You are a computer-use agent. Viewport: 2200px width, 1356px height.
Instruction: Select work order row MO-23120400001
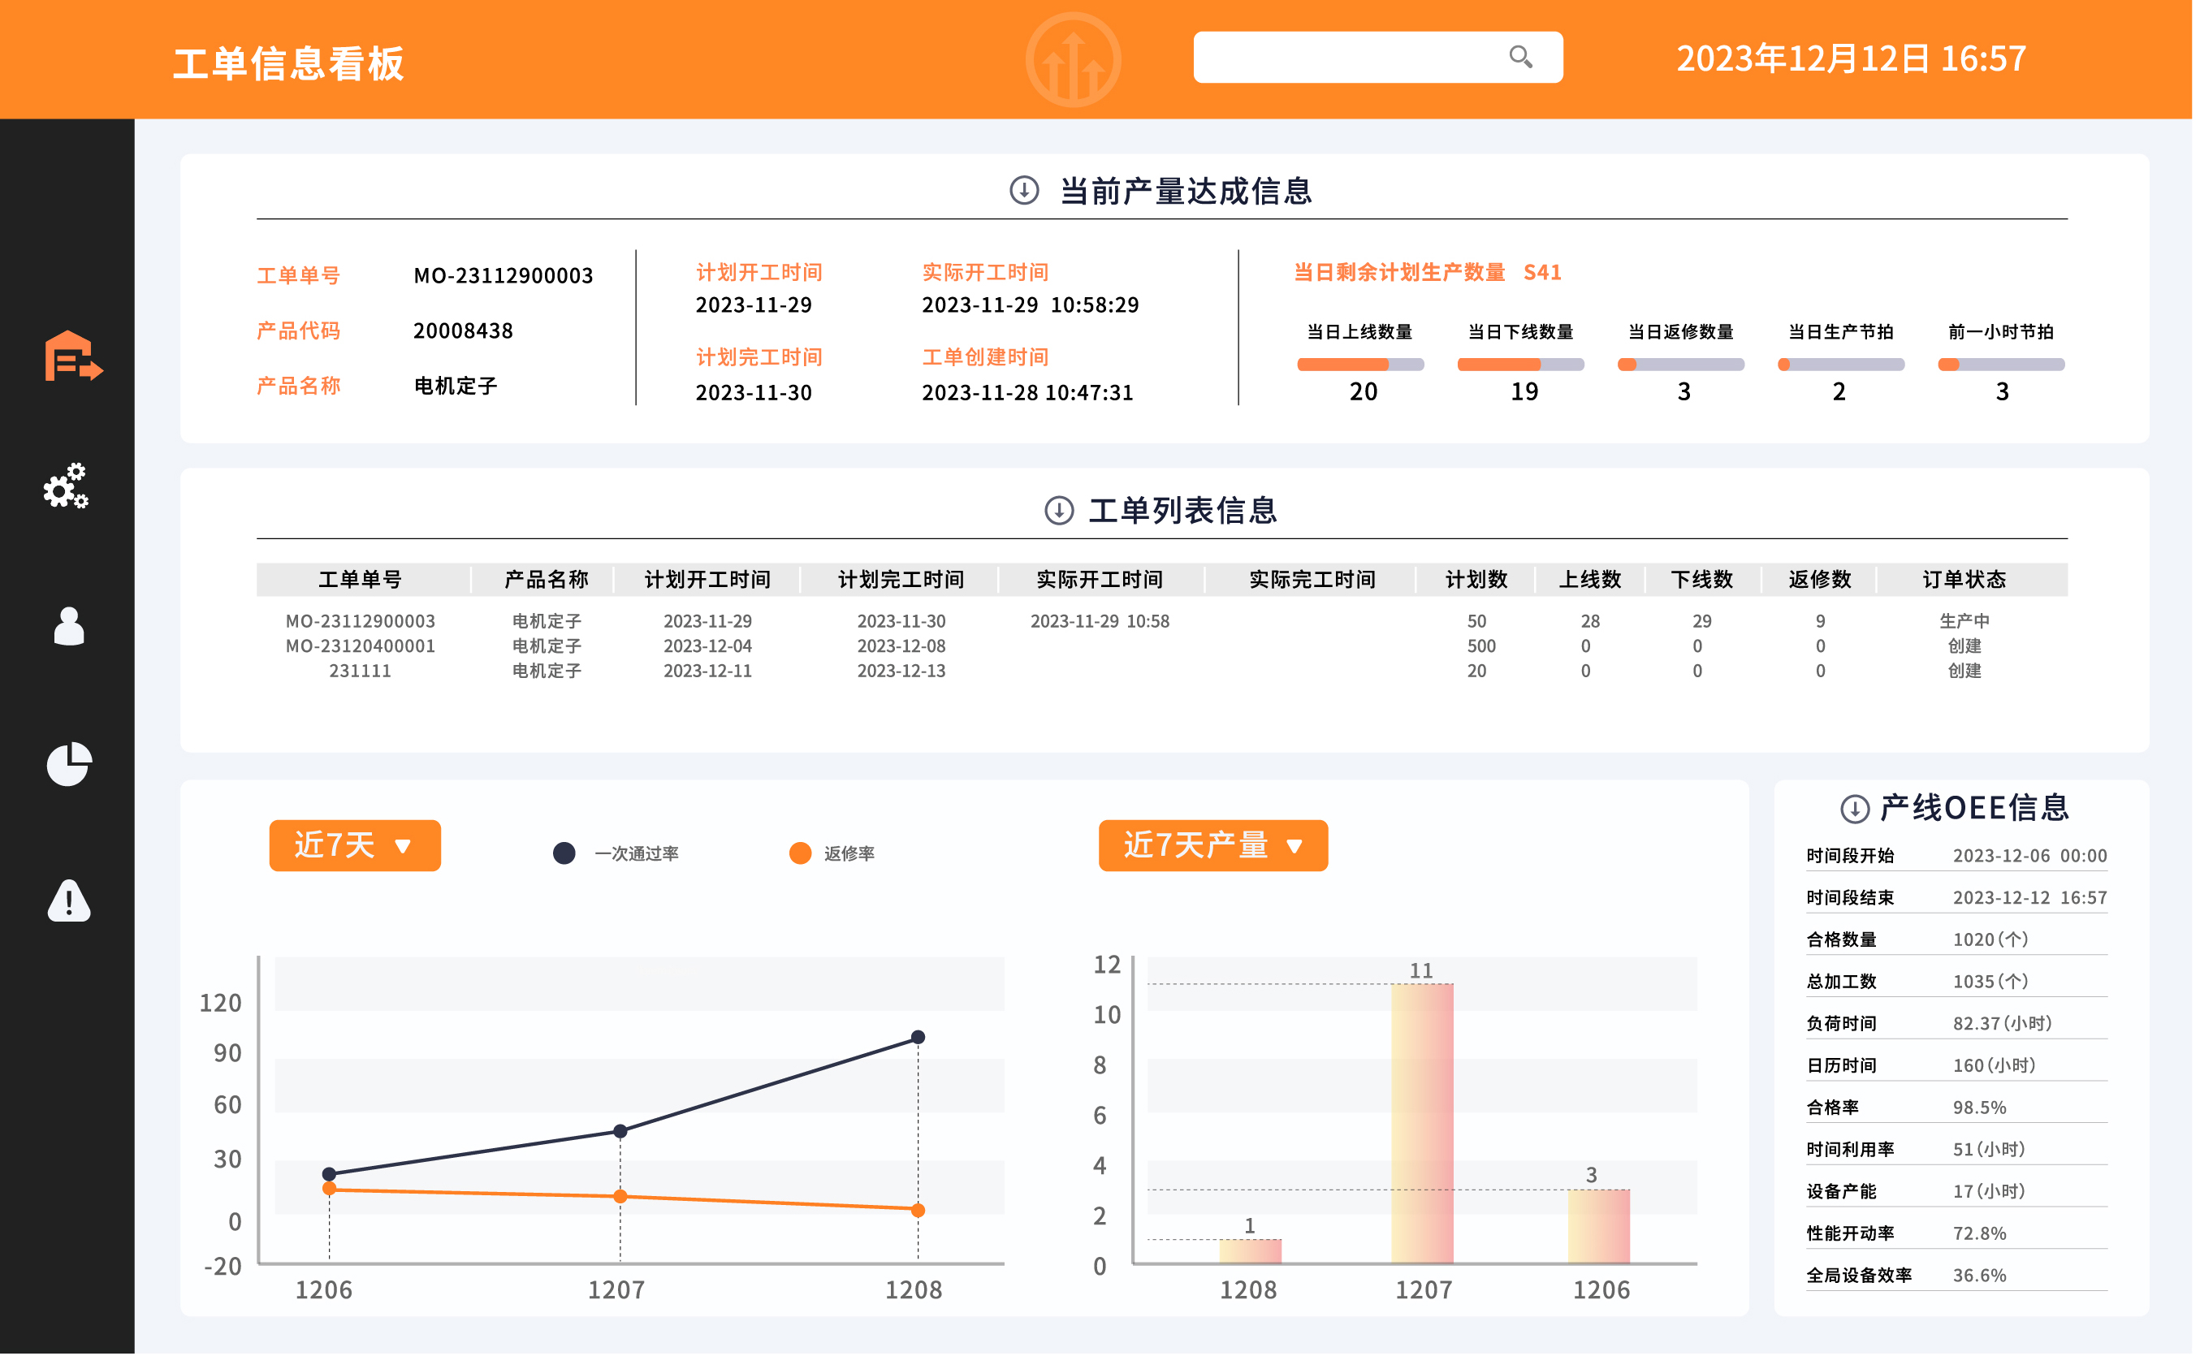tap(361, 646)
